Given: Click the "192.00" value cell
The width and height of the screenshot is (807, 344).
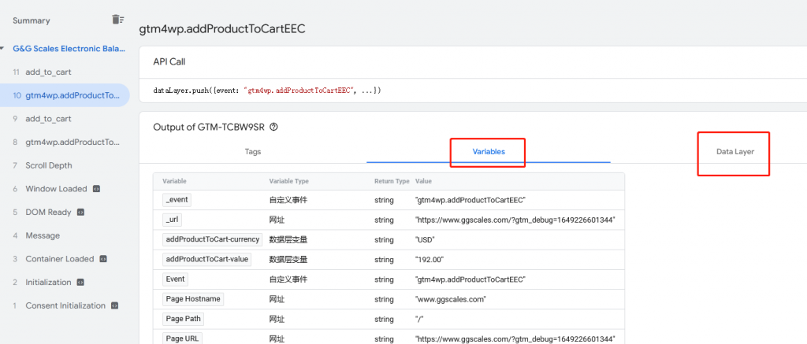Looking at the screenshot, I should [x=430, y=260].
